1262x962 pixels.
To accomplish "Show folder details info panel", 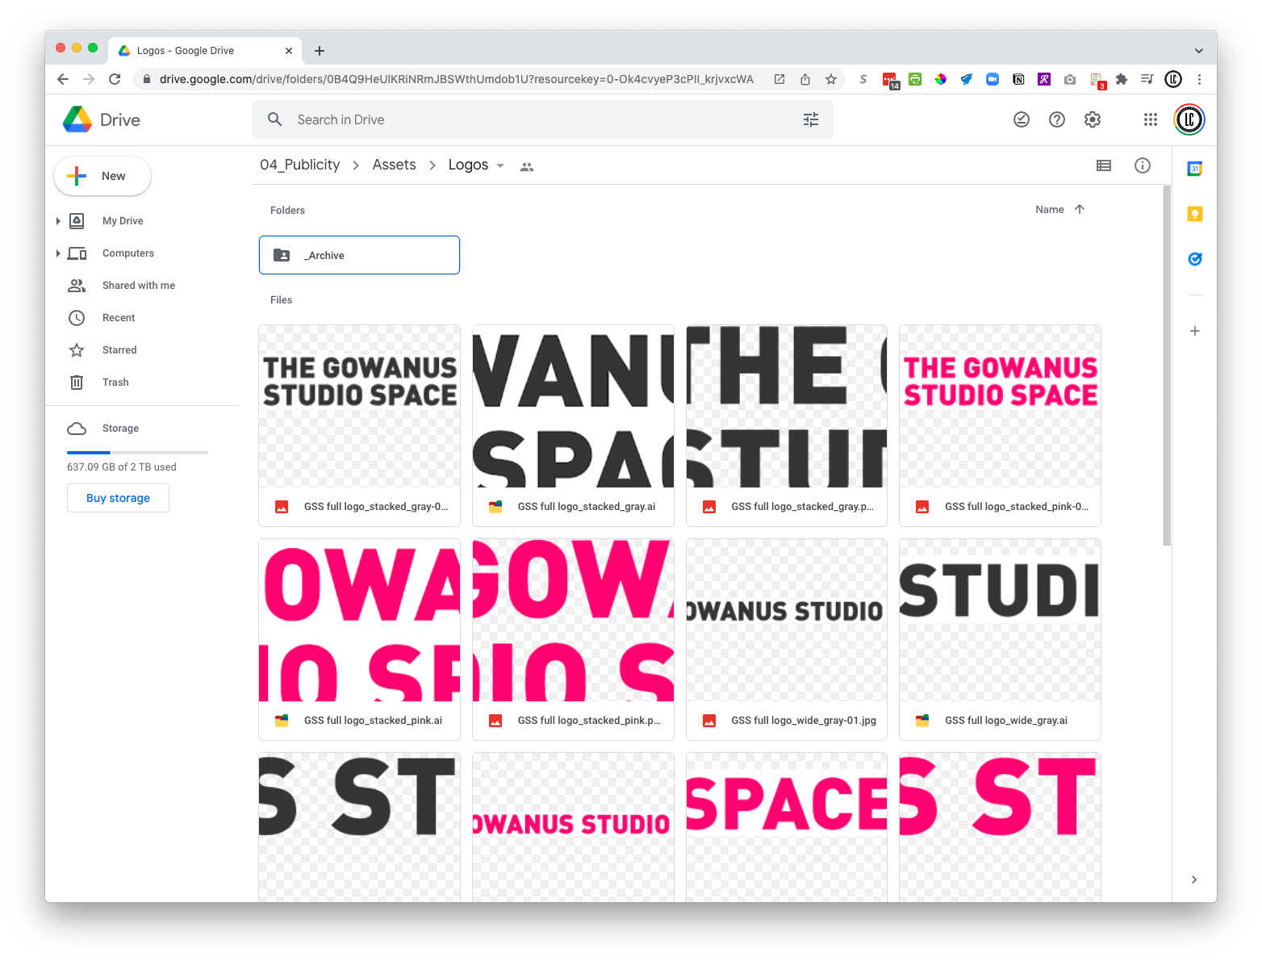I will point(1143,165).
